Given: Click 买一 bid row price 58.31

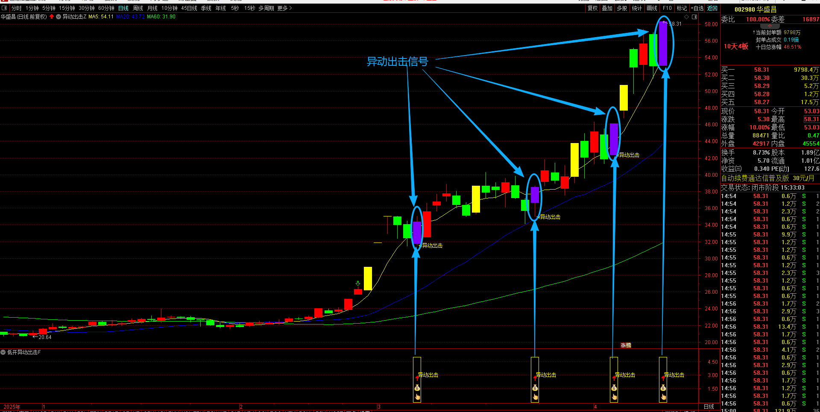Looking at the screenshot, I should pos(761,70).
